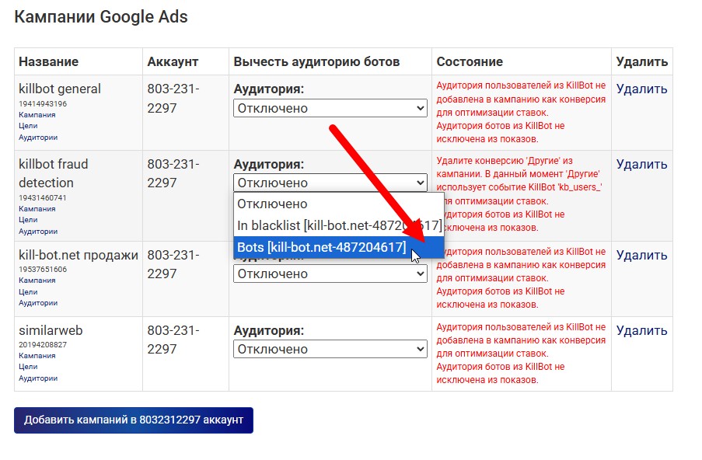Open 'Аудитории' link under kill-bot.net продажи
Image resolution: width=702 pixels, height=460 pixels.
click(x=38, y=303)
